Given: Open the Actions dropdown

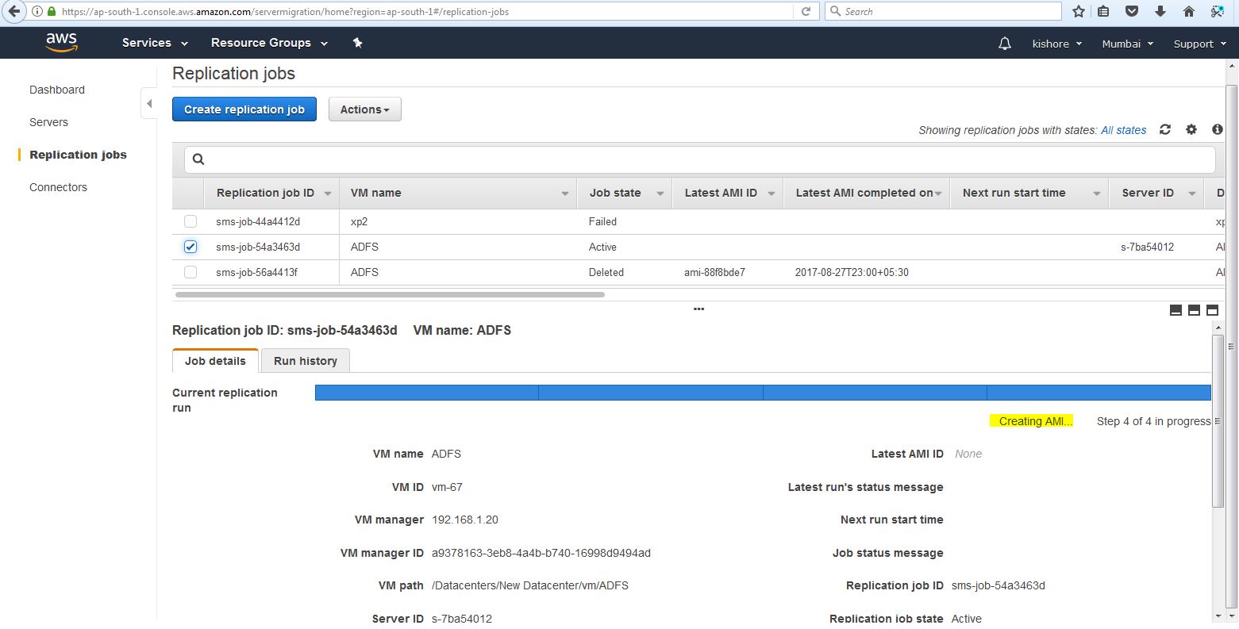Looking at the screenshot, I should (364, 109).
